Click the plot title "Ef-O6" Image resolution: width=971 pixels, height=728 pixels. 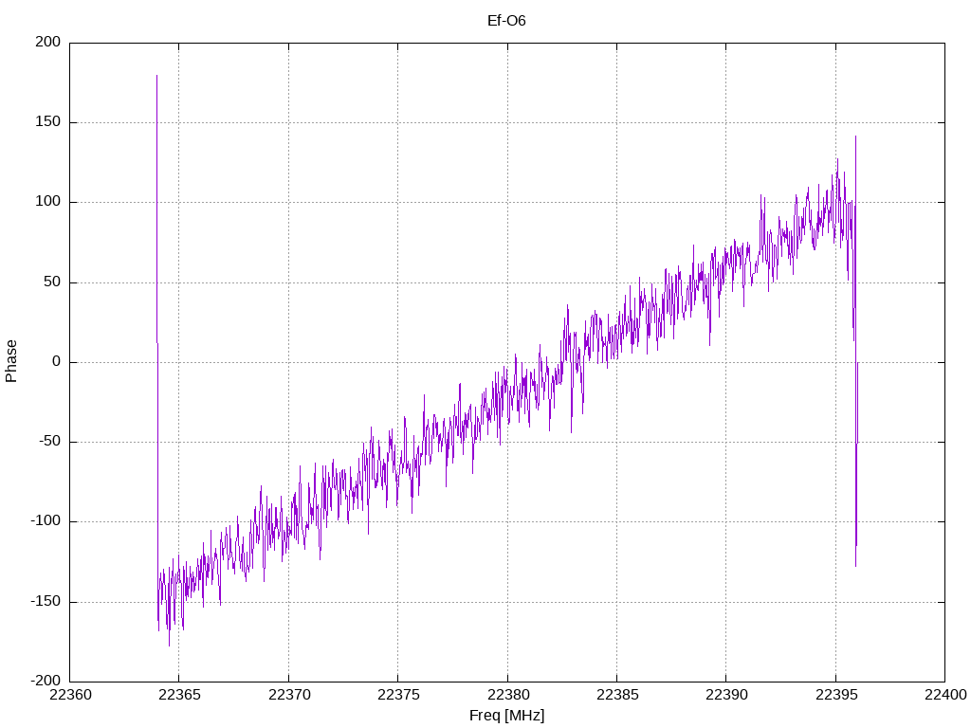506,21
